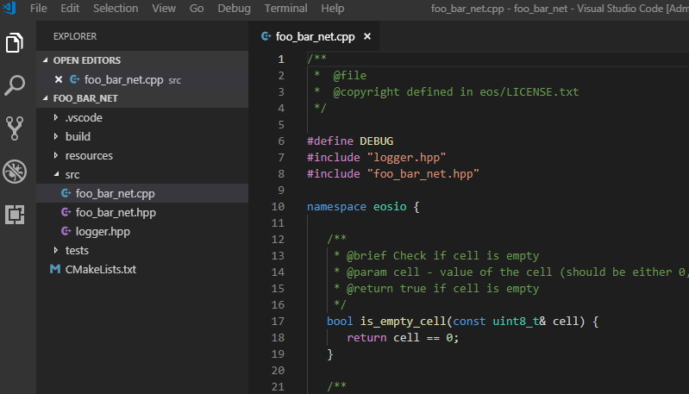The height and width of the screenshot is (394, 689).
Task: Click 'return' keyword on line 18
Action: (x=366, y=337)
